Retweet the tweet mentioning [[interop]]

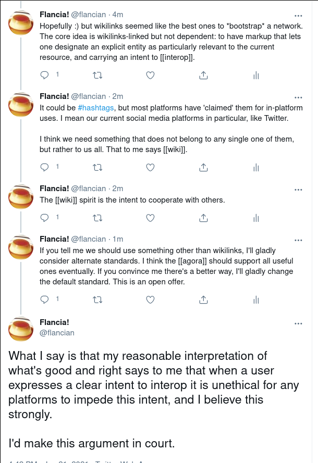(97, 76)
